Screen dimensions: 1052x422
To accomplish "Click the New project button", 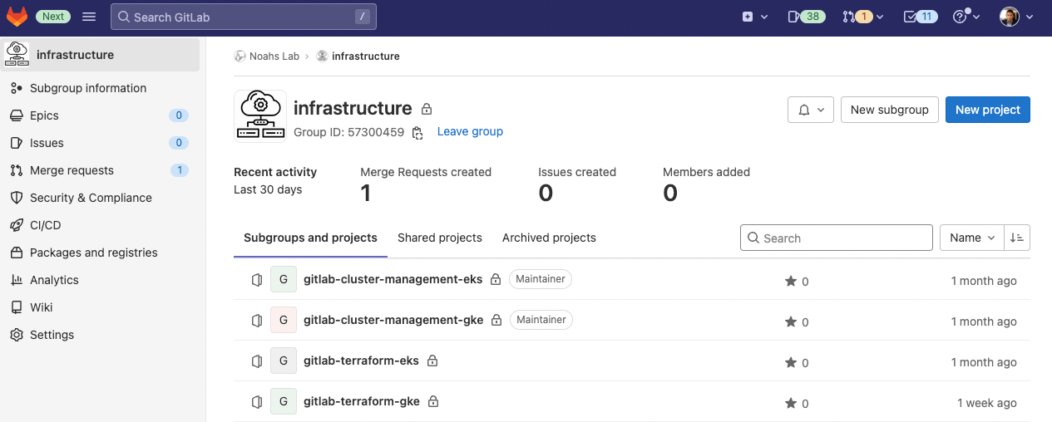I will coord(987,110).
